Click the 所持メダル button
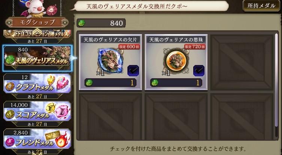The width and height of the screenshot is (282, 155). point(261,6)
